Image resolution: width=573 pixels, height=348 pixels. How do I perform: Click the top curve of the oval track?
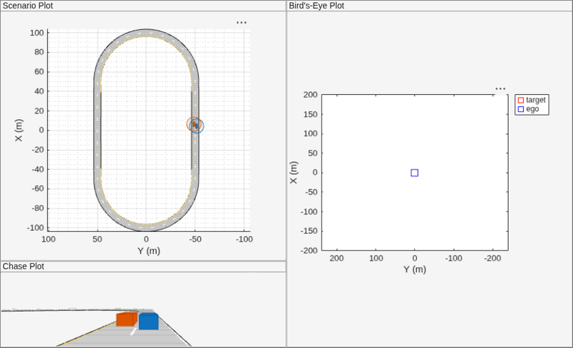pos(146,33)
